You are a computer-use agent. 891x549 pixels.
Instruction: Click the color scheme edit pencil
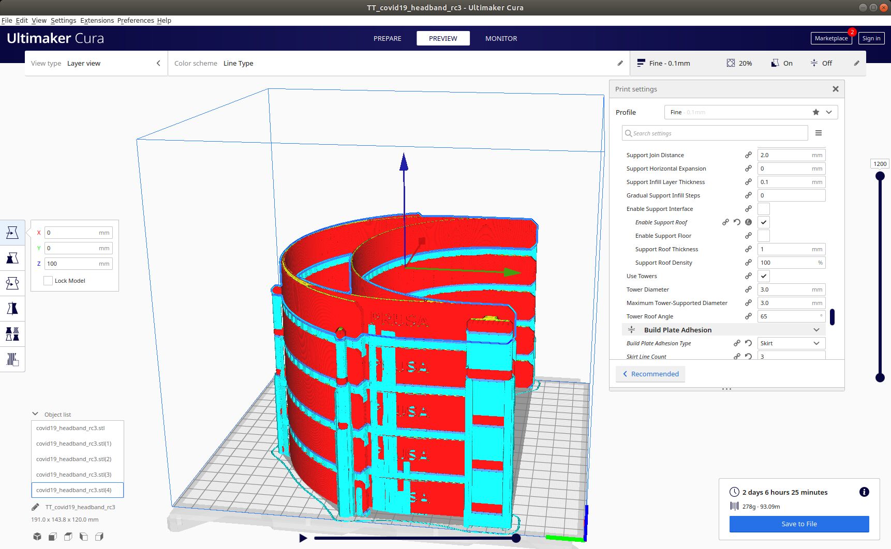[620, 63]
